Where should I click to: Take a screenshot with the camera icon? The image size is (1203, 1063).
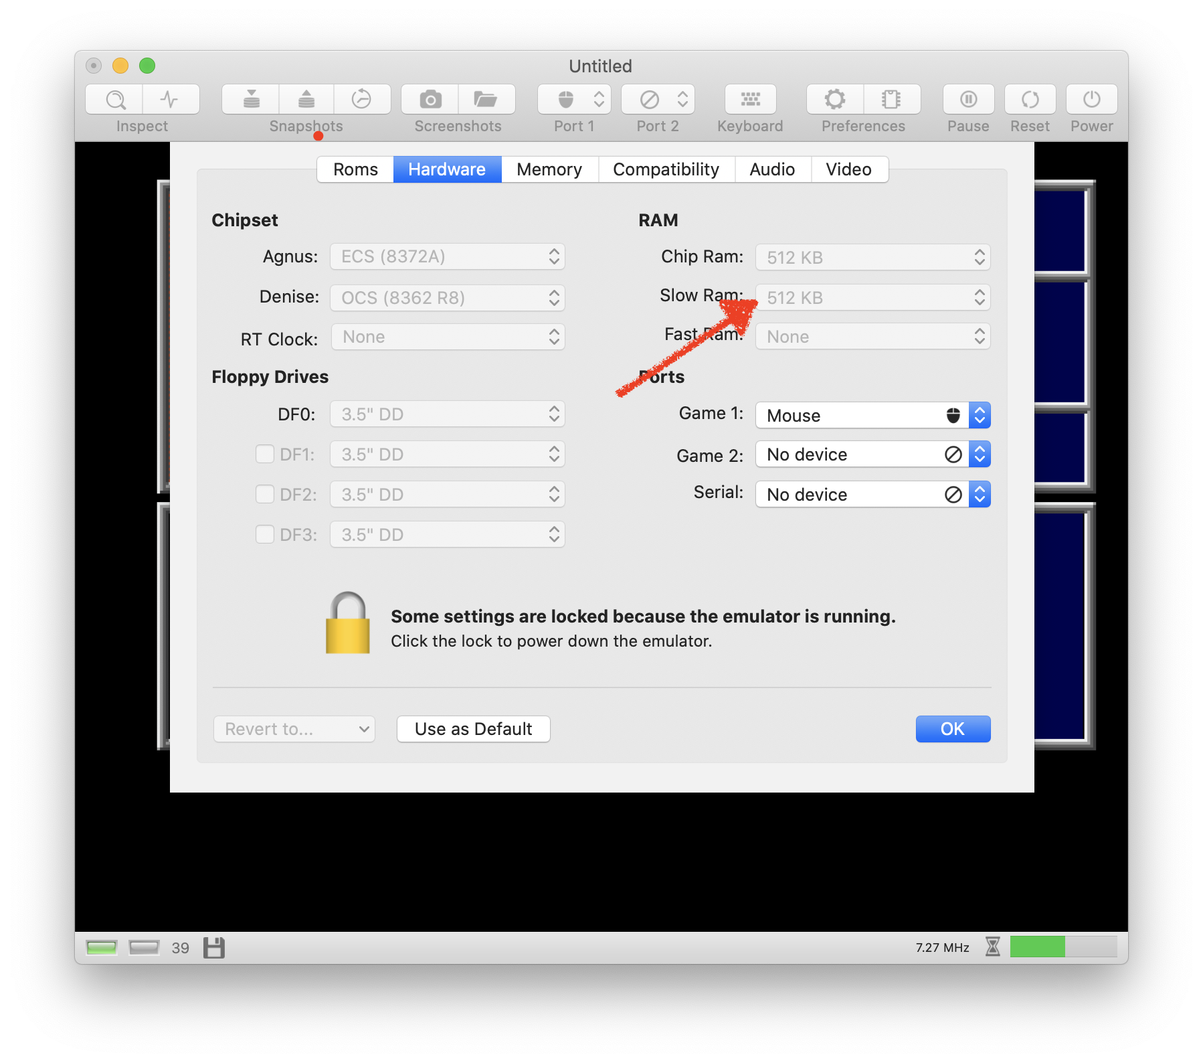click(430, 100)
